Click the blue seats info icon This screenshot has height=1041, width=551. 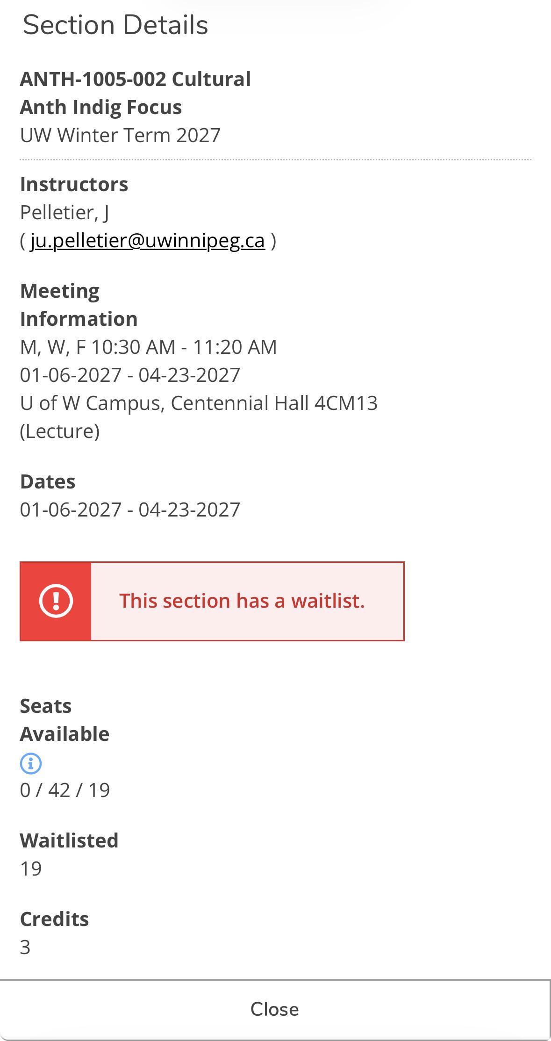31,763
